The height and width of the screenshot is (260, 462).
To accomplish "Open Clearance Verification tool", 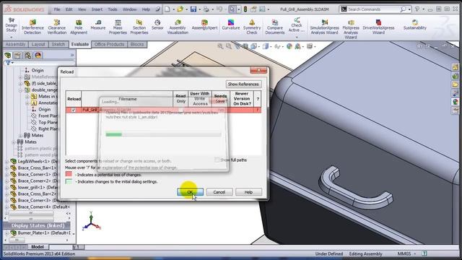I will [57, 27].
